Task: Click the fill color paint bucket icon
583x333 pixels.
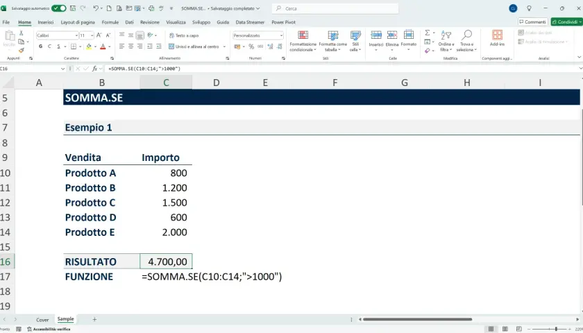Action: click(89, 46)
